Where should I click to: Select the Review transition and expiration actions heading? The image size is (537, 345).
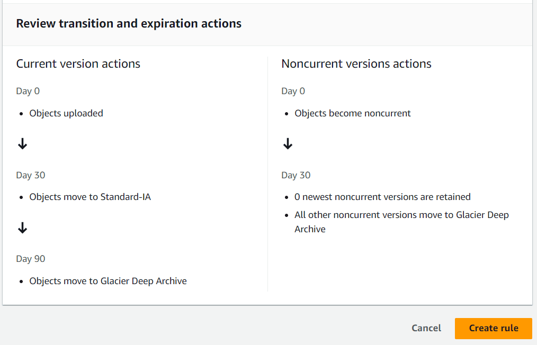tap(129, 24)
